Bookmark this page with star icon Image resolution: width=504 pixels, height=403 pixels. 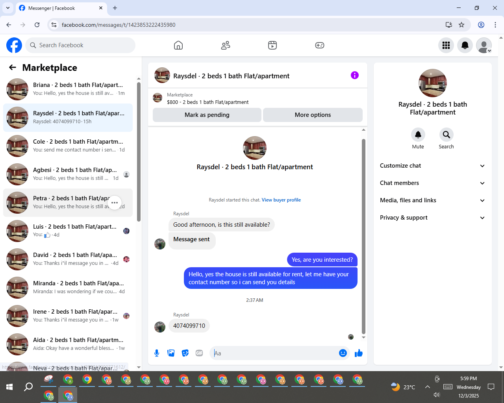461,25
